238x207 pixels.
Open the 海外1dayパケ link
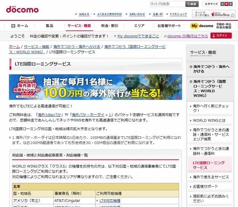pos(49,115)
